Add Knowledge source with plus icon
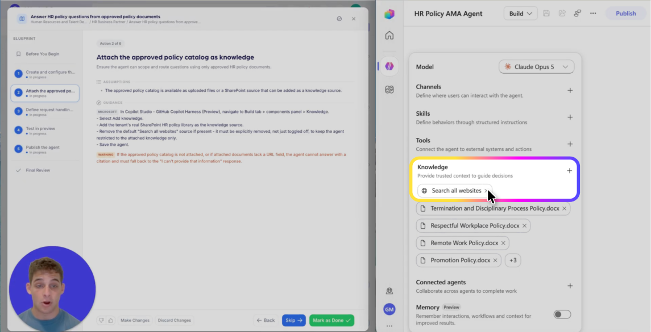651x332 pixels. tap(569, 171)
